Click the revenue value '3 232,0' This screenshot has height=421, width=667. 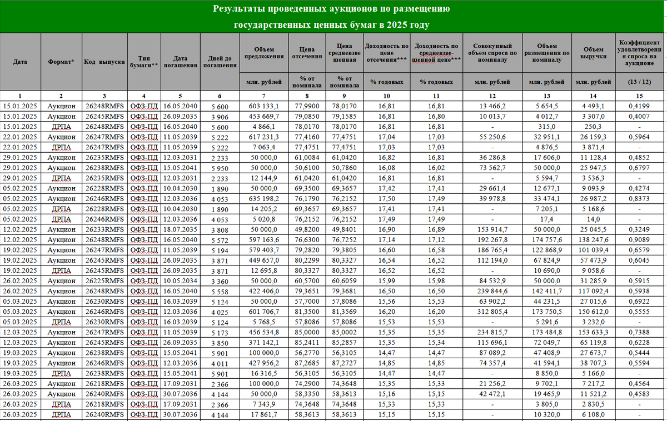coord(594,322)
